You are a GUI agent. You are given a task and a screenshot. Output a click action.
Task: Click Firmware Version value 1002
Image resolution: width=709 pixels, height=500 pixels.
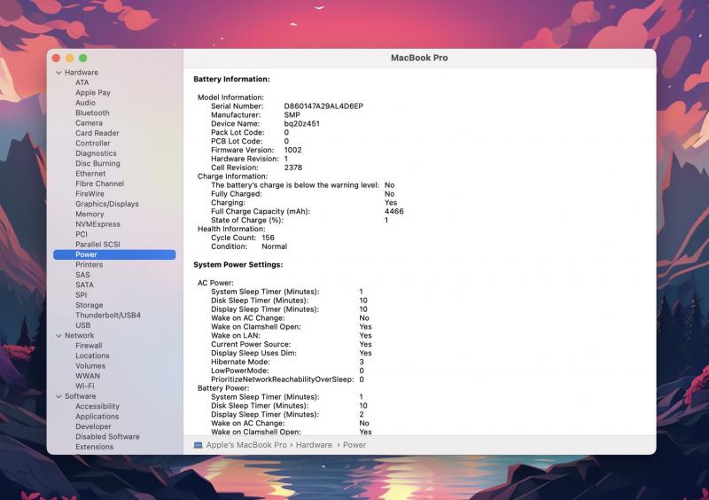click(x=292, y=150)
